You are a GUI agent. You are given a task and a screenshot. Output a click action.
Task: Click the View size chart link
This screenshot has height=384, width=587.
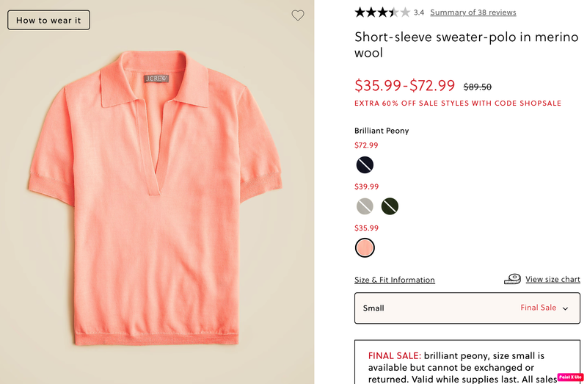pyautogui.click(x=553, y=279)
